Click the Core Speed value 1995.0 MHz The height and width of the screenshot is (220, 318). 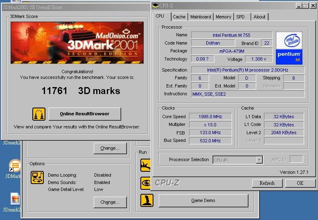[210, 117]
